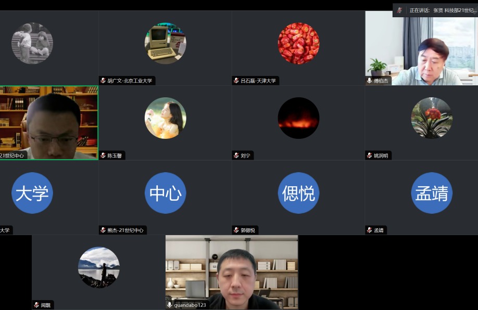Image resolution: width=478 pixels, height=310 pixels.
Task: Click the 孟靖 name label
Action: 379,230
